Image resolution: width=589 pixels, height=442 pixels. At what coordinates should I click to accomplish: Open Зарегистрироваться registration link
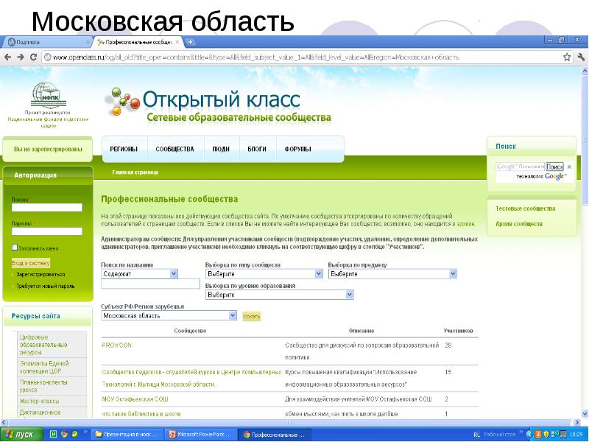point(40,274)
